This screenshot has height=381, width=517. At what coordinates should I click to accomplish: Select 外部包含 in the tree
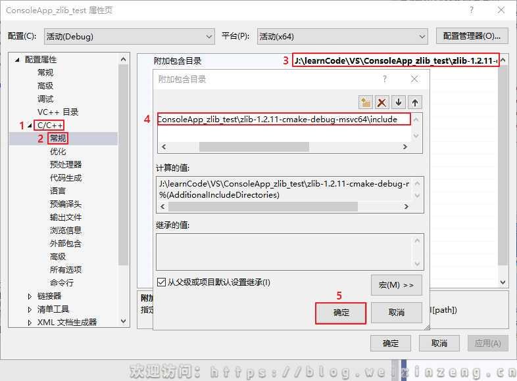[66, 243]
